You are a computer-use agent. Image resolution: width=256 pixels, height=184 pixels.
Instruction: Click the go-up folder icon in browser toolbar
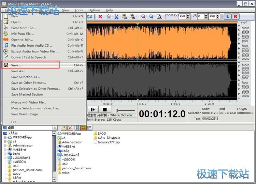pos(64,128)
